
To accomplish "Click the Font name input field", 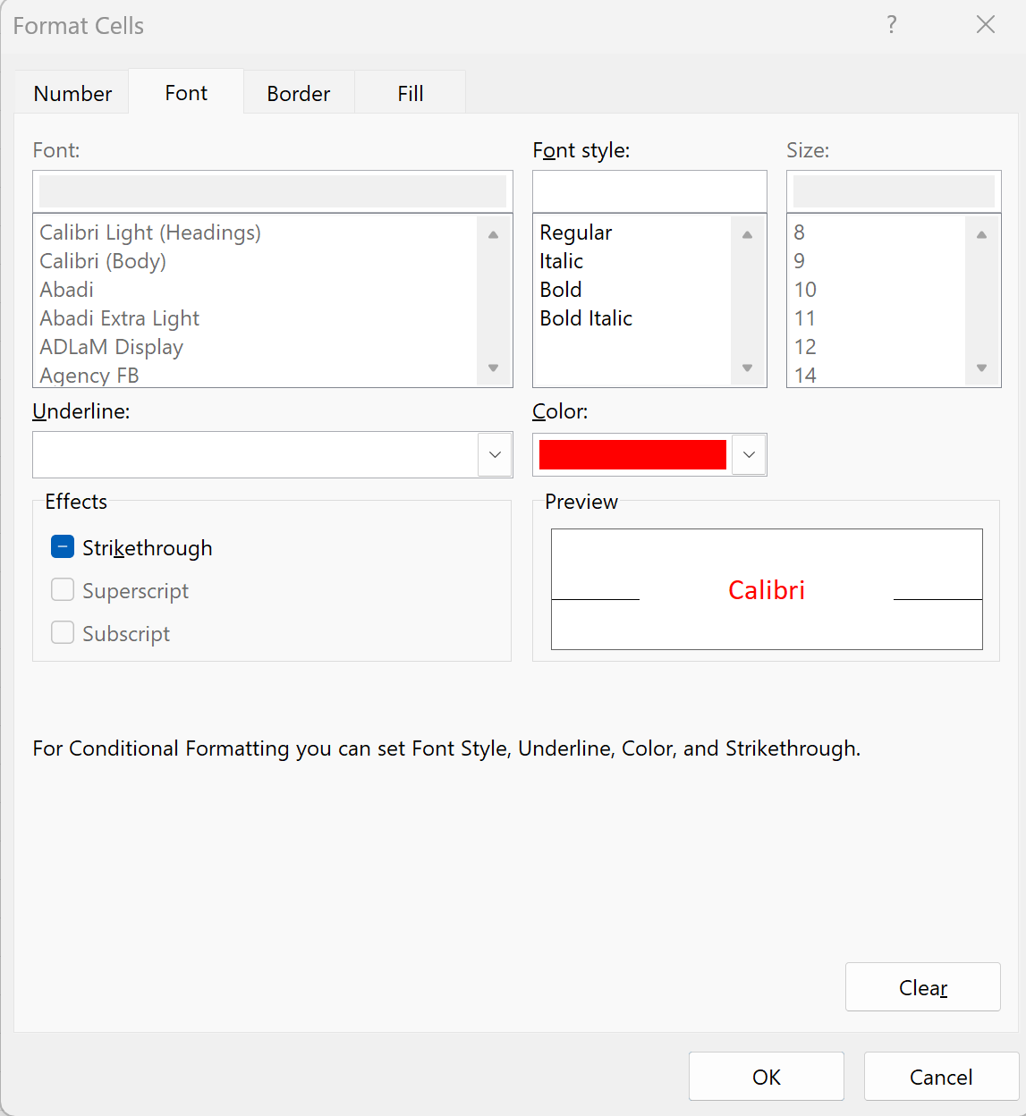I will click(x=273, y=191).
